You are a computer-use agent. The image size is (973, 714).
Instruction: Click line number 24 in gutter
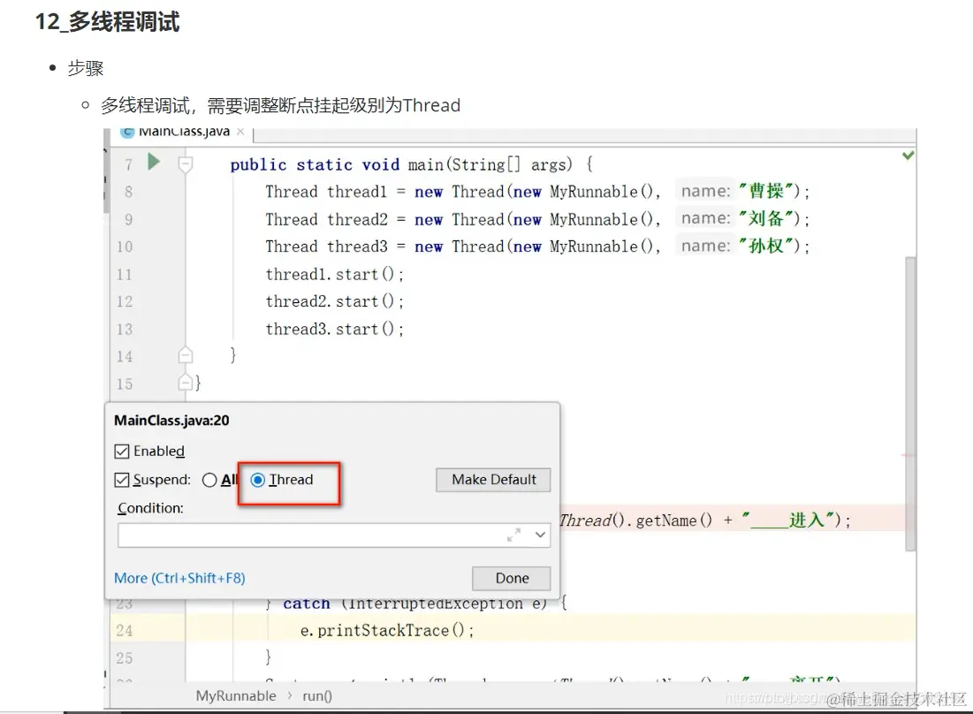124,630
